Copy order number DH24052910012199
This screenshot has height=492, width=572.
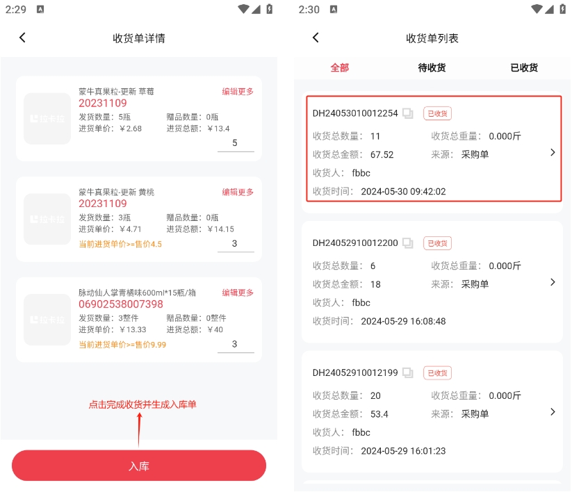[408, 373]
